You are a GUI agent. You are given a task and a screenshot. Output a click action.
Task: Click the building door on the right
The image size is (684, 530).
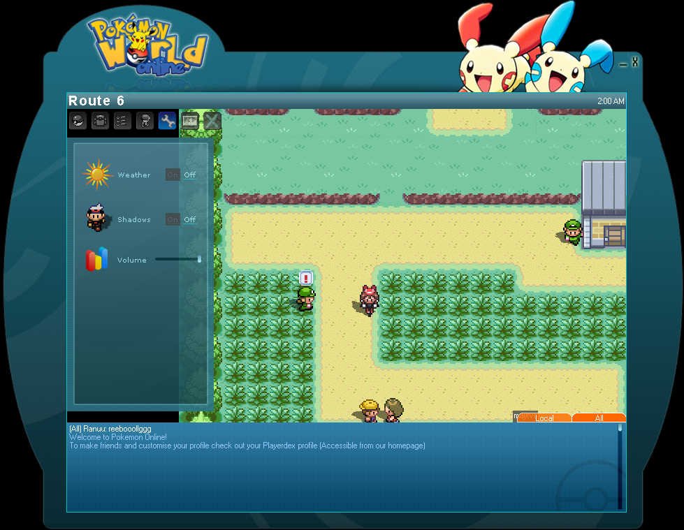click(615, 236)
